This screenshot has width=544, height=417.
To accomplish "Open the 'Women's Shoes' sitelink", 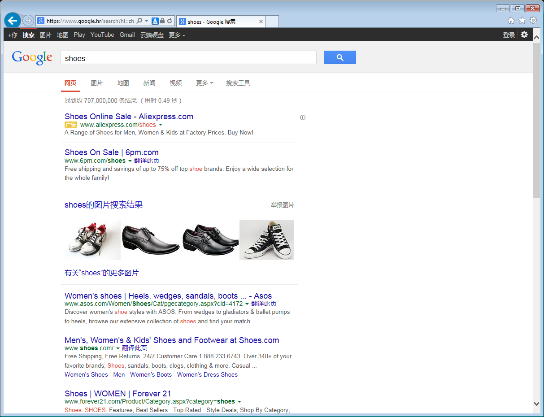I will (x=86, y=375).
